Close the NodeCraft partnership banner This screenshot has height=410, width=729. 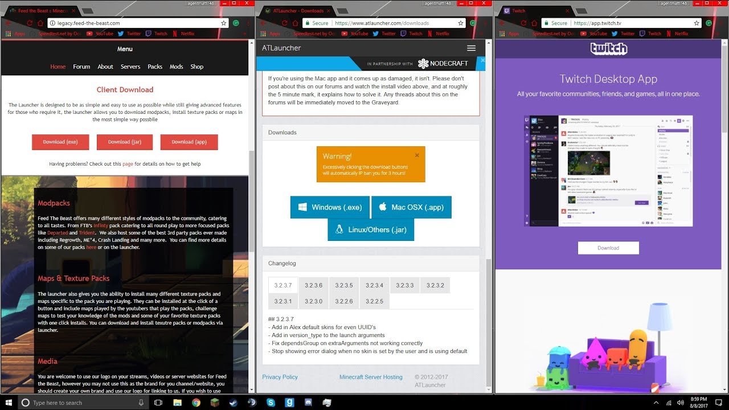pyautogui.click(x=482, y=60)
